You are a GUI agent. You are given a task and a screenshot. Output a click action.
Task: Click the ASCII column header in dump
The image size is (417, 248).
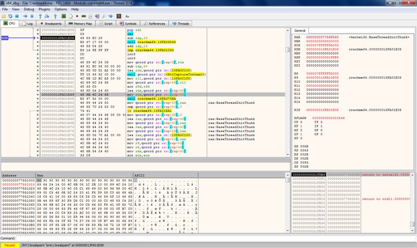point(165,175)
